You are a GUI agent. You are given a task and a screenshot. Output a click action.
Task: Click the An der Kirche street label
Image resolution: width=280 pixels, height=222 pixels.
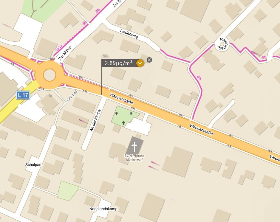click(95, 120)
